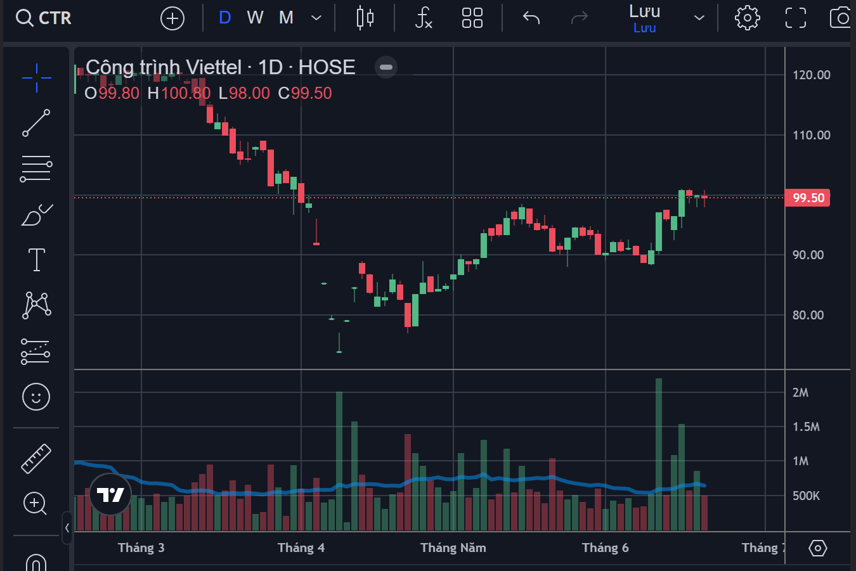Open the Fibonacci retracement tool
Screen dimensions: 856x571
[36, 169]
